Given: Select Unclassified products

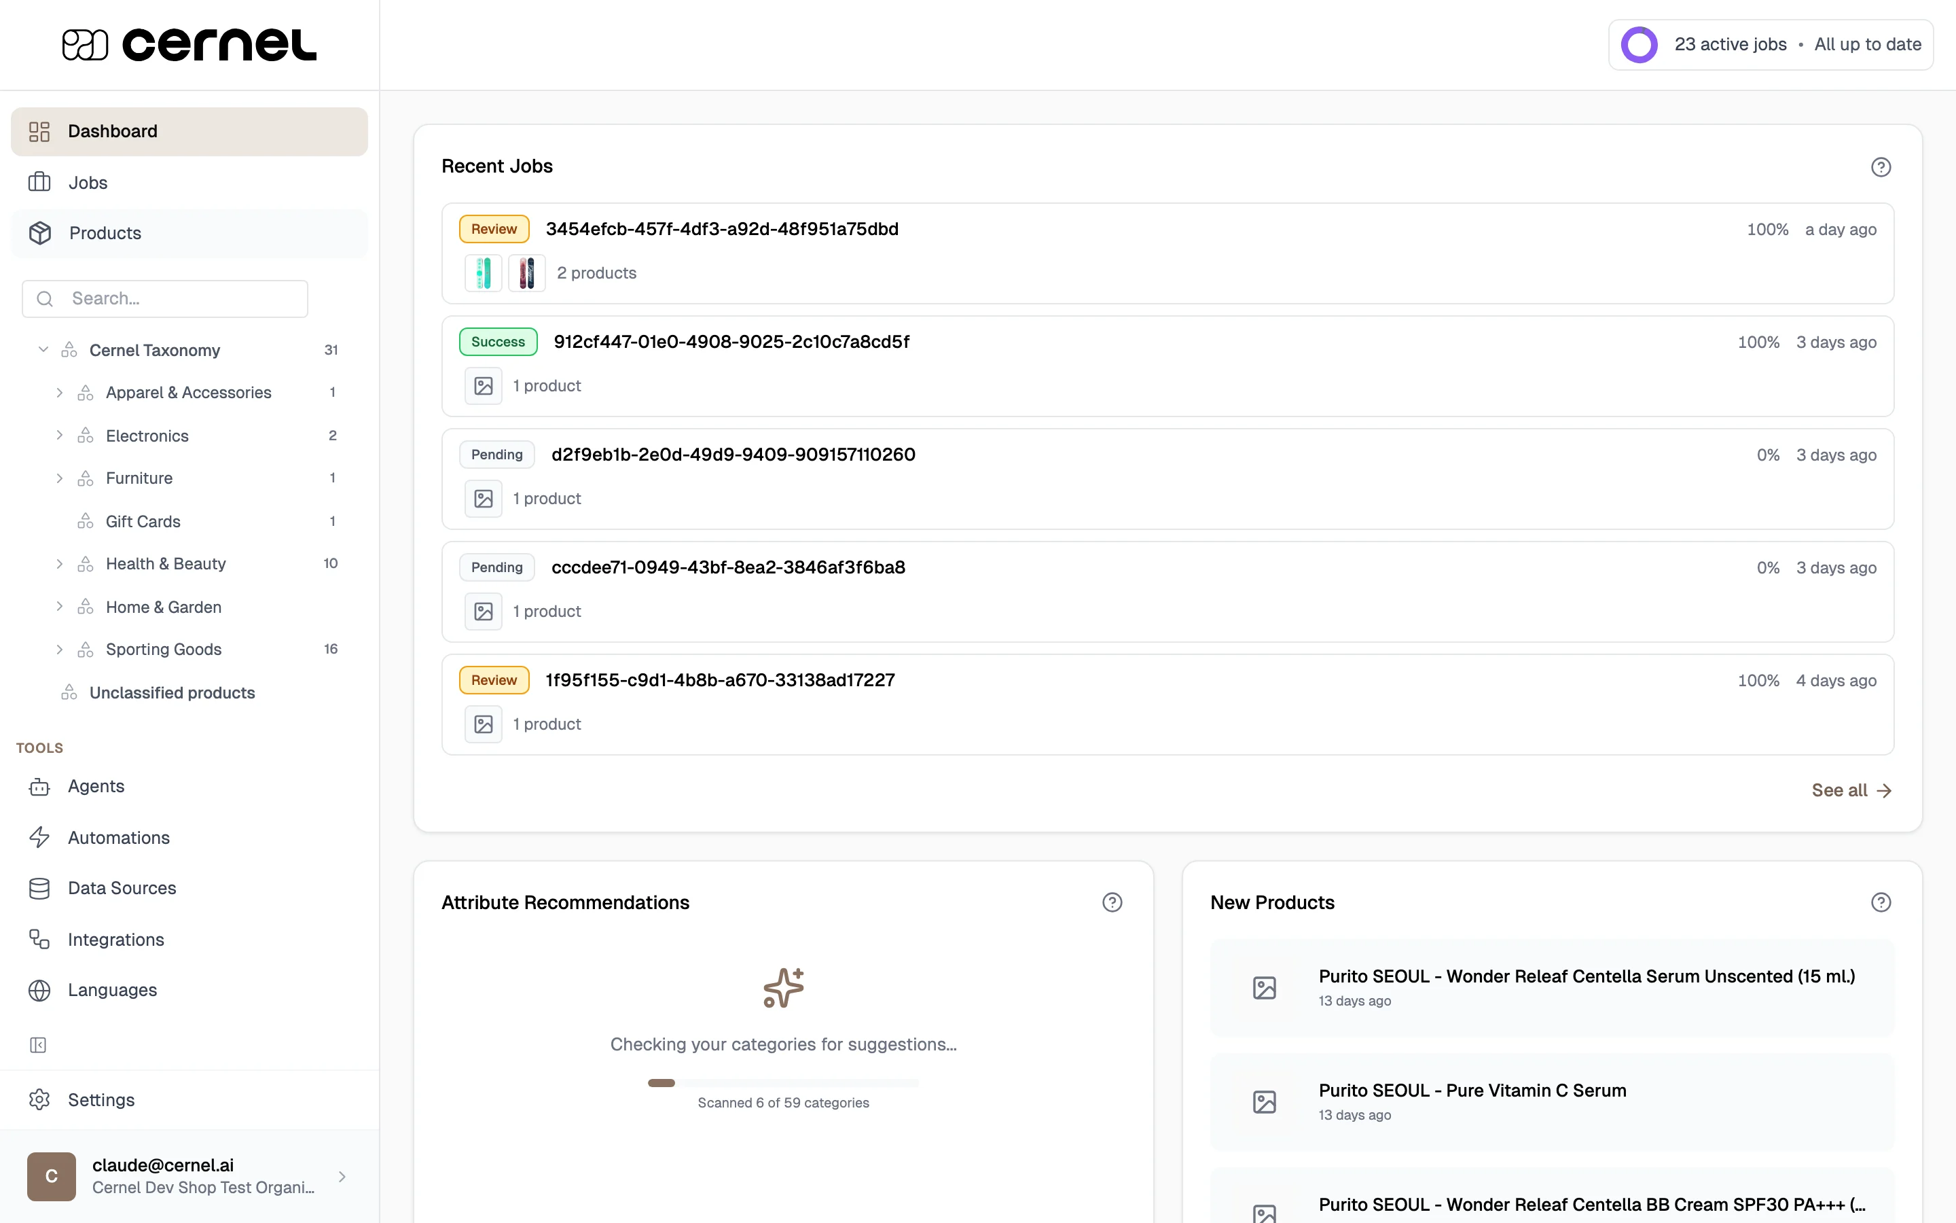Looking at the screenshot, I should pos(172,692).
